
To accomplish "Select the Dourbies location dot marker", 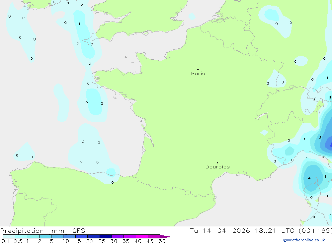I will tap(217, 162).
